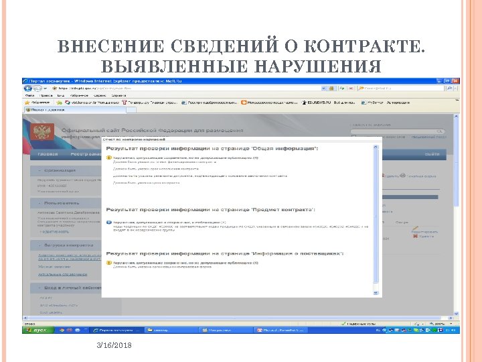
Task: Click the lock icon in address bar
Action: click(x=331, y=88)
